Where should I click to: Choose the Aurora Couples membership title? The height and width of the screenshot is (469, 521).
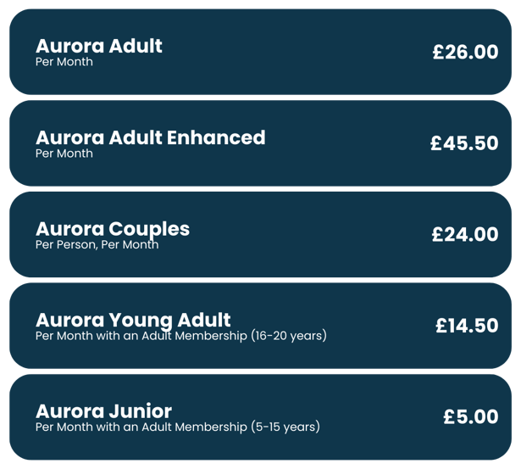(113, 229)
